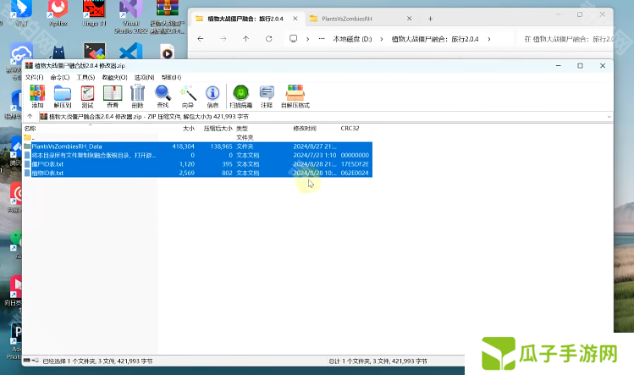Maximize the WinRAR window
634x375 pixels.
coord(580,65)
